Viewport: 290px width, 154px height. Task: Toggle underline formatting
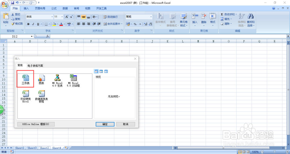pyautogui.click(x=38, y=24)
